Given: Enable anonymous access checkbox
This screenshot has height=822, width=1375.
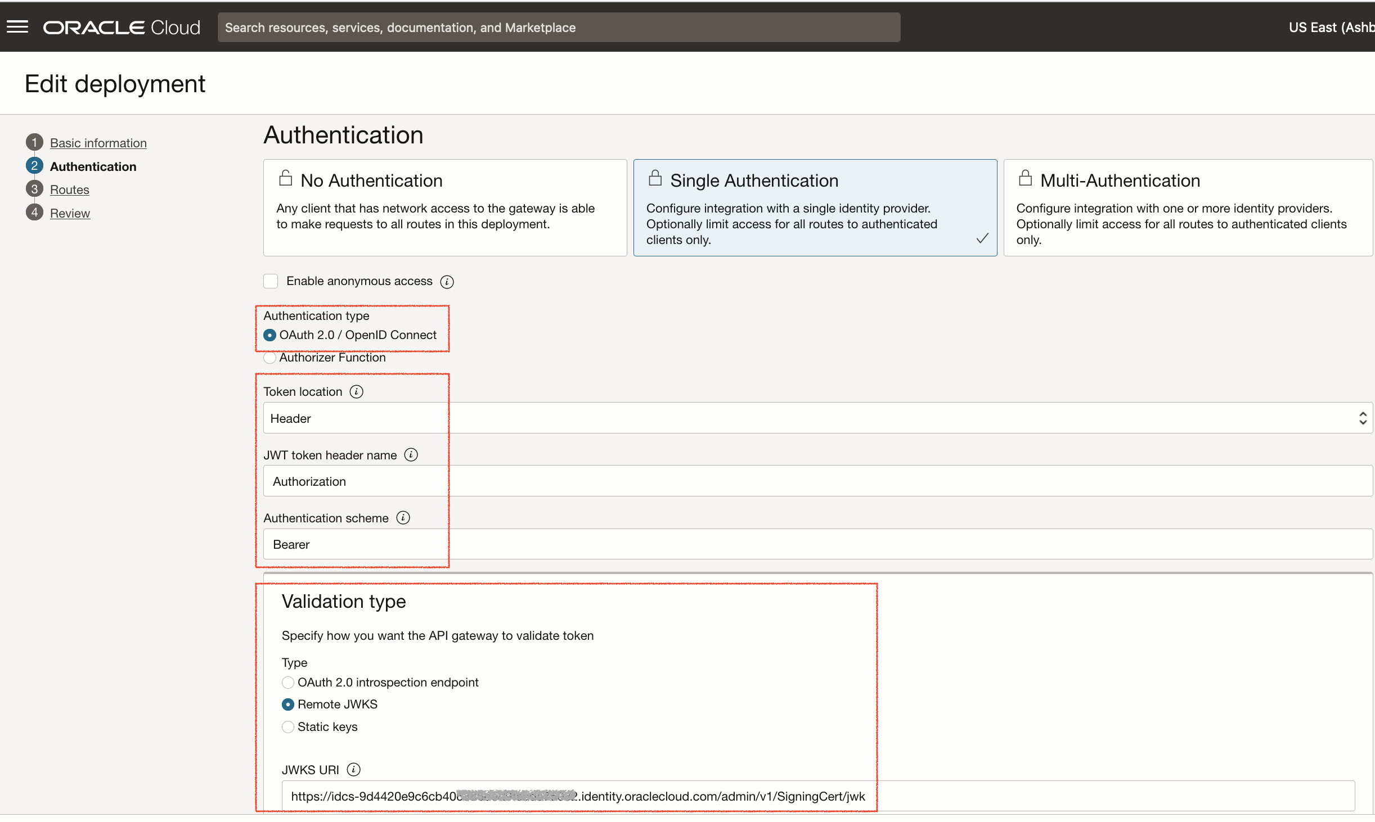Looking at the screenshot, I should [x=271, y=281].
